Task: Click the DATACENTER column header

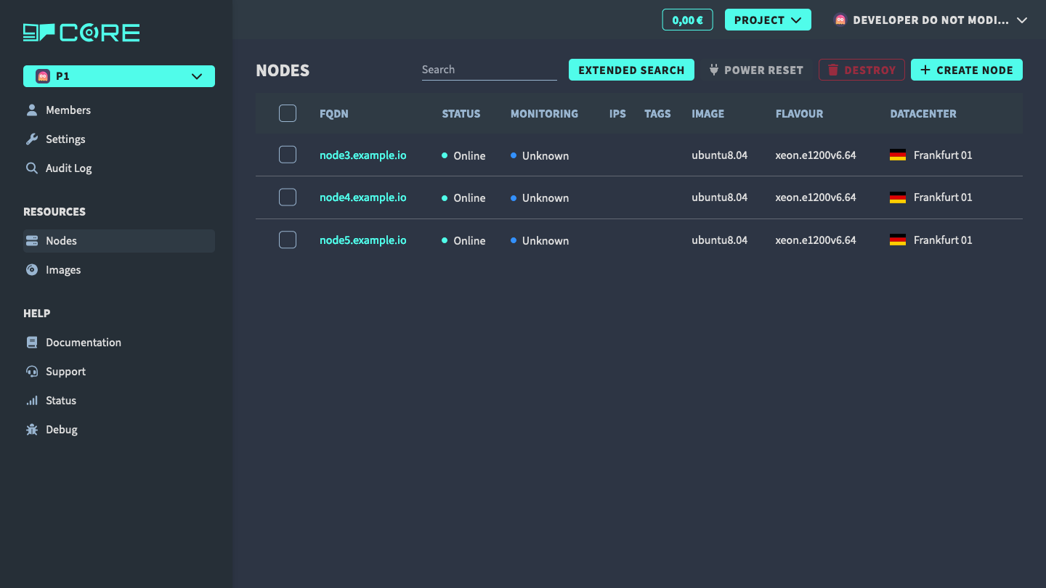Action: (x=923, y=113)
